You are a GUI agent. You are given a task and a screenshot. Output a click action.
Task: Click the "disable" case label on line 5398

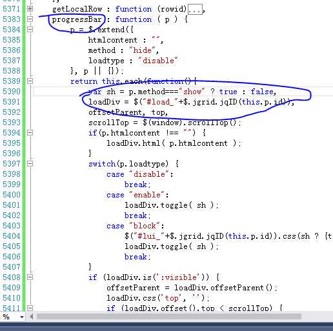coord(149,174)
